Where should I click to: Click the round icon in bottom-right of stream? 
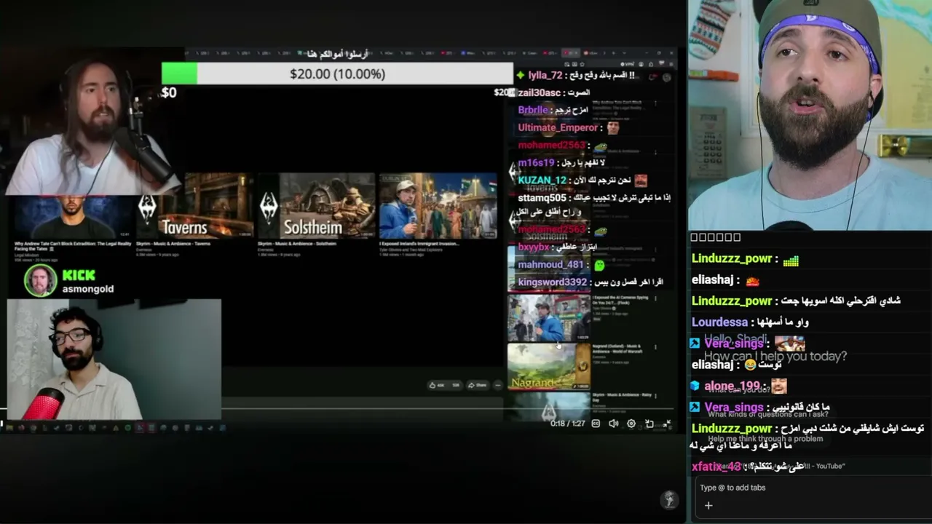pyautogui.click(x=668, y=499)
